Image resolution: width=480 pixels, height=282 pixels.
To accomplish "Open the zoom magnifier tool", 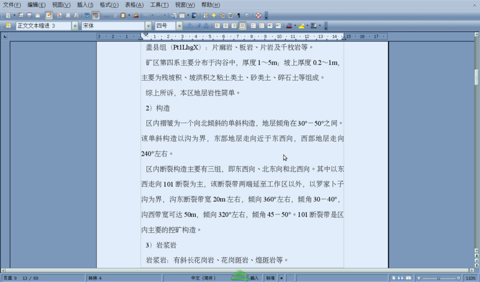I will tap(247, 16).
